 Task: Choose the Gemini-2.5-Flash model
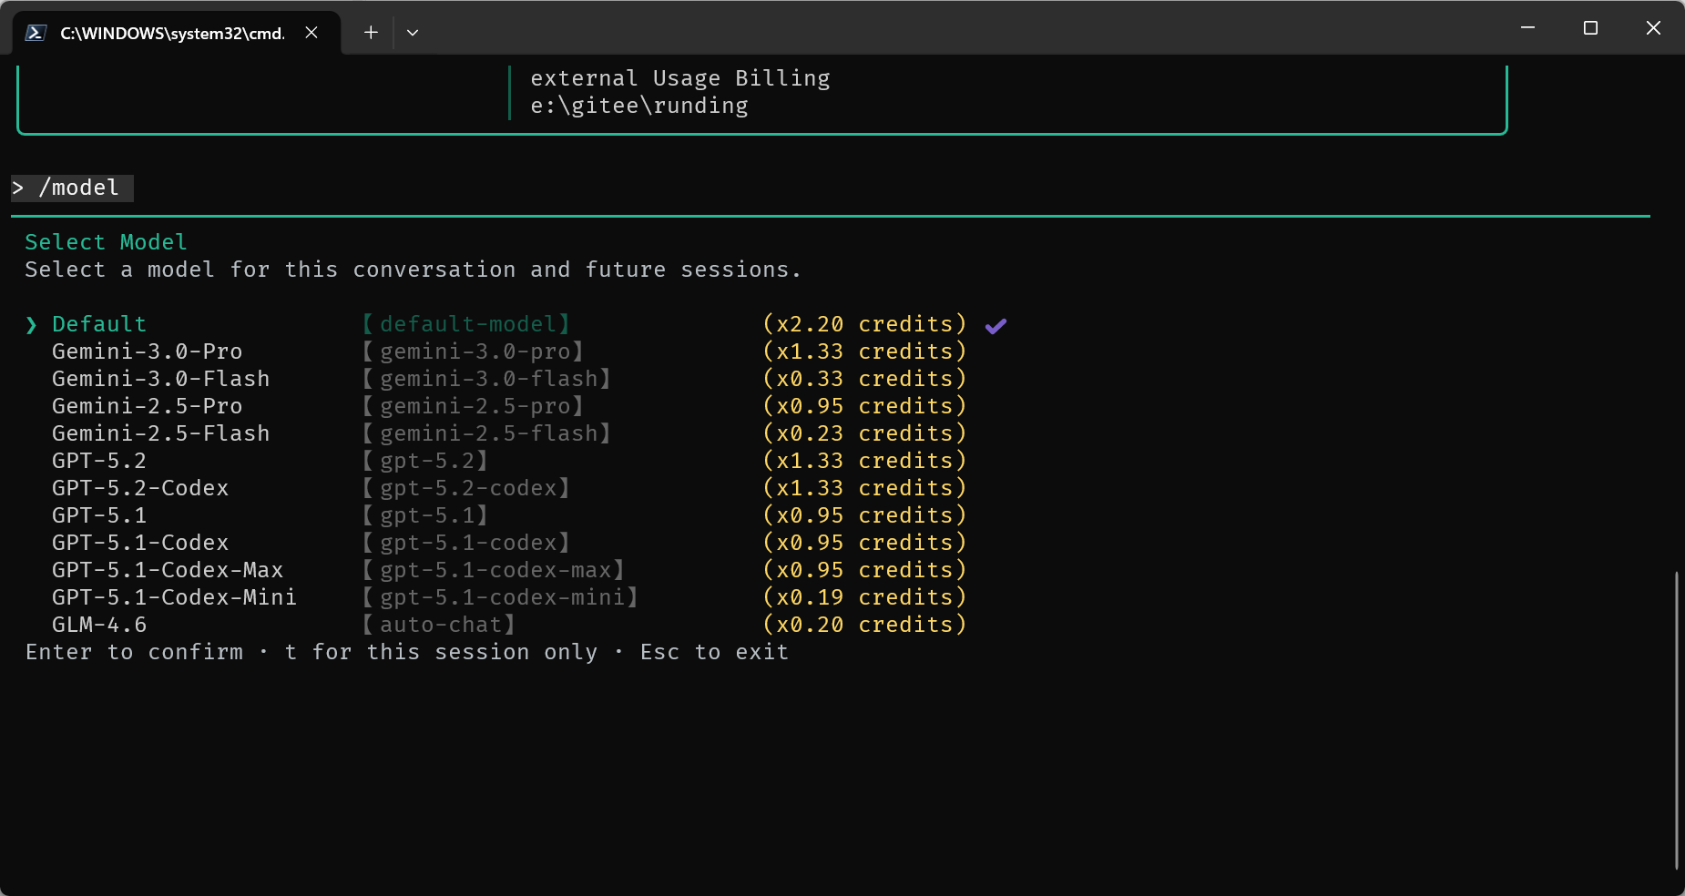point(160,433)
